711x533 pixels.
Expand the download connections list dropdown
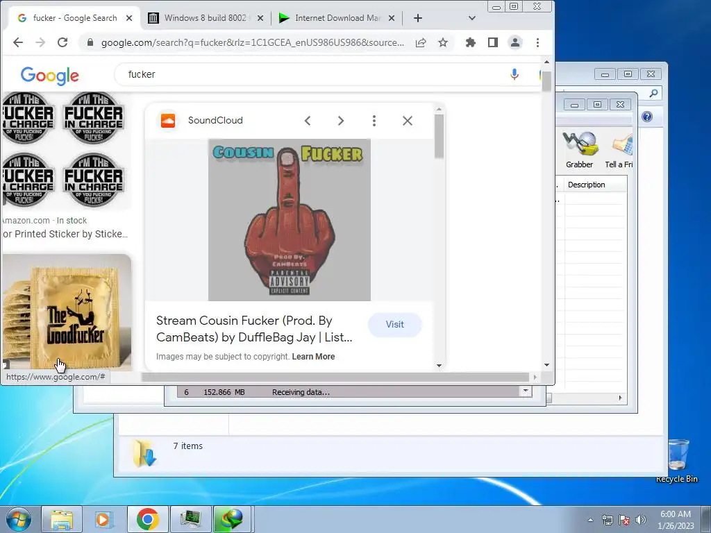pyautogui.click(x=526, y=391)
